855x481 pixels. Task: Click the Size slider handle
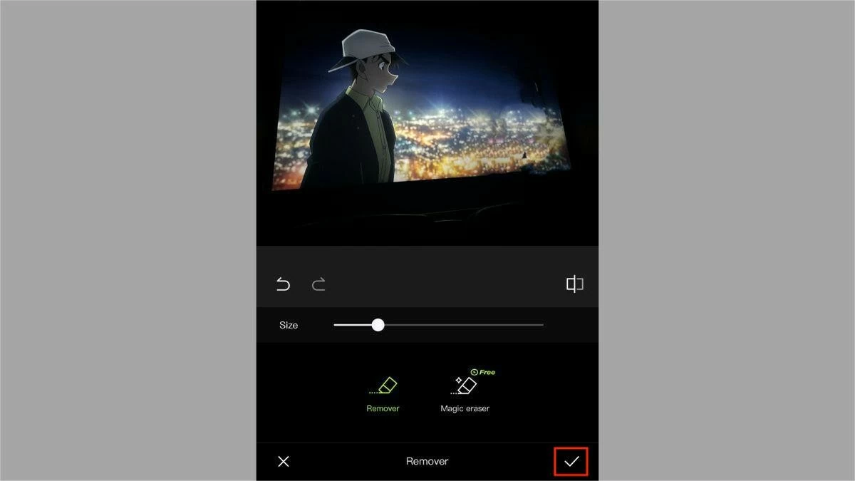[x=378, y=325]
